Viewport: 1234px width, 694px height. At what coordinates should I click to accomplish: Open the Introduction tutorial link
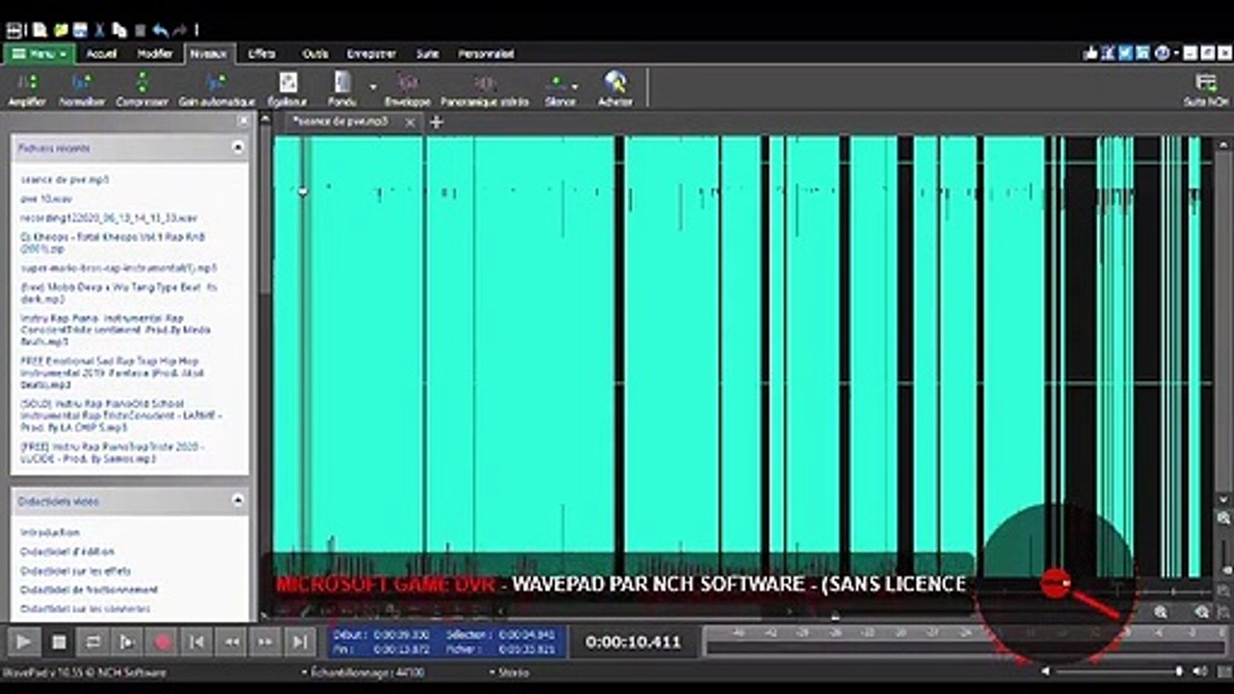[50, 532]
